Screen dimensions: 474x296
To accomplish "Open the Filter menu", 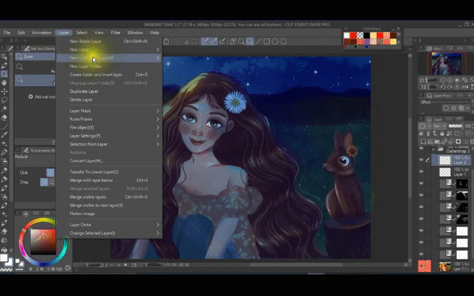I will click(x=116, y=33).
